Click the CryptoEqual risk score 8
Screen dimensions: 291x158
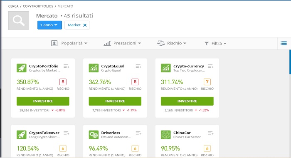(135, 82)
